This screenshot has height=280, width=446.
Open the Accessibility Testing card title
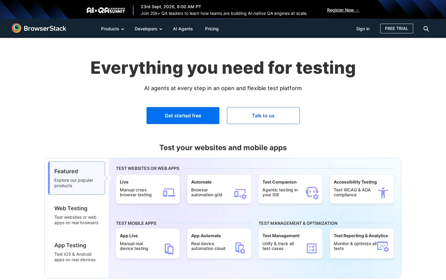(x=355, y=182)
